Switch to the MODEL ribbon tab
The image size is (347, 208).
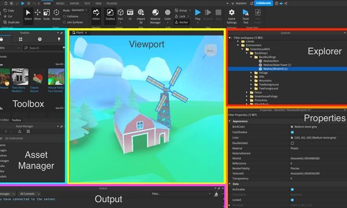tap(60, 3)
